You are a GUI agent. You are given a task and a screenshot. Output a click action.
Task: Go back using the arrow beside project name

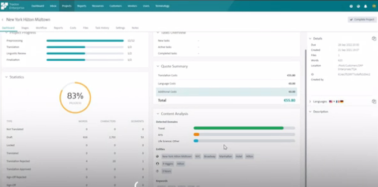(3, 20)
